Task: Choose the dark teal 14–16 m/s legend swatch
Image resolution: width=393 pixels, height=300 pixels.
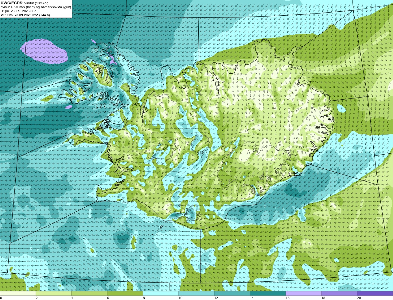Action: pos(268,293)
